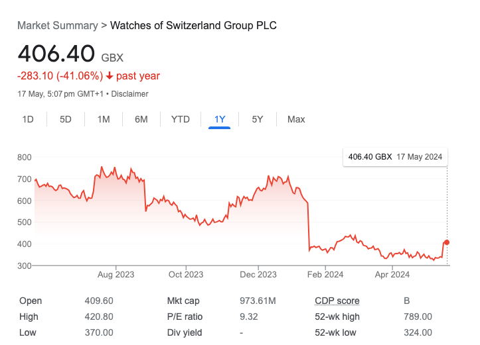Click the CDP score label
The image size is (480, 345).
tap(338, 301)
